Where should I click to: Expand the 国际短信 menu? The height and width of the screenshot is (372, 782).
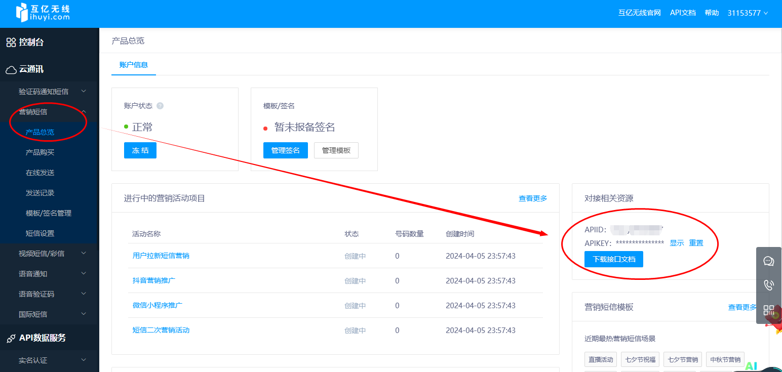pos(49,314)
